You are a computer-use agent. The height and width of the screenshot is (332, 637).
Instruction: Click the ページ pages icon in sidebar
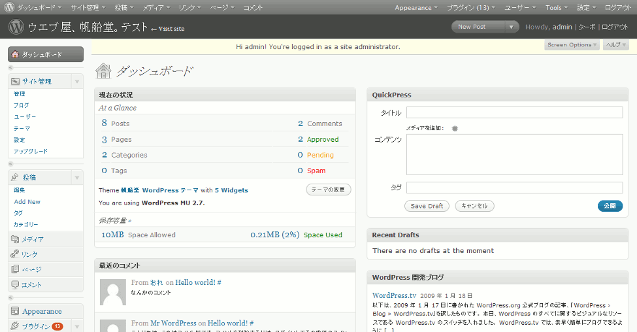(x=15, y=269)
